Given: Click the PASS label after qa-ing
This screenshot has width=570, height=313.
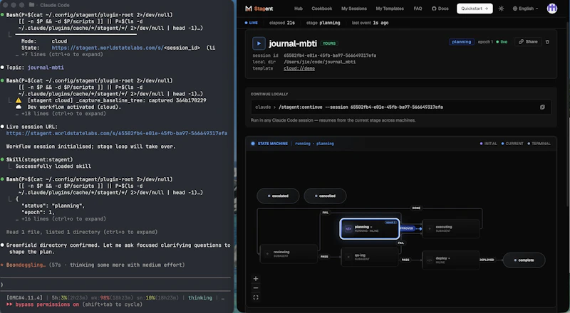Looking at the screenshot, I should (405, 260).
